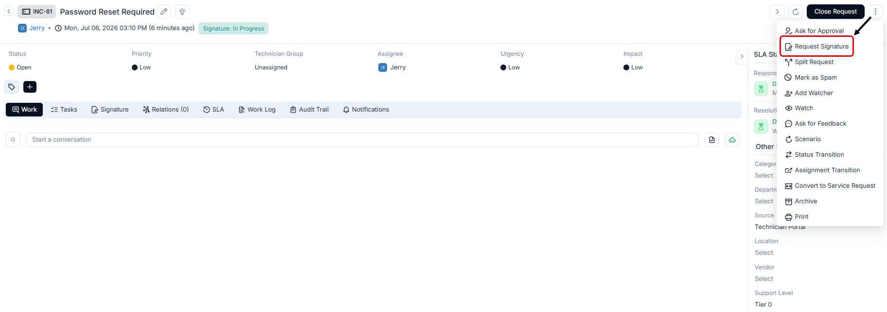Switch to the Signature tab
This screenshot has height=312, width=887.
tap(110, 110)
